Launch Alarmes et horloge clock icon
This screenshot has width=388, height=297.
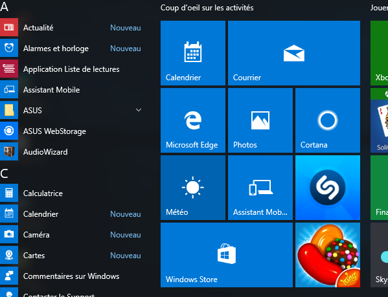point(9,48)
